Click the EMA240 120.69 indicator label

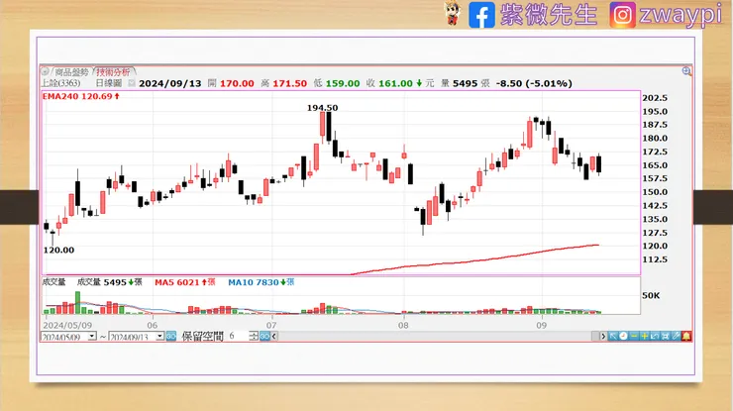[81, 96]
